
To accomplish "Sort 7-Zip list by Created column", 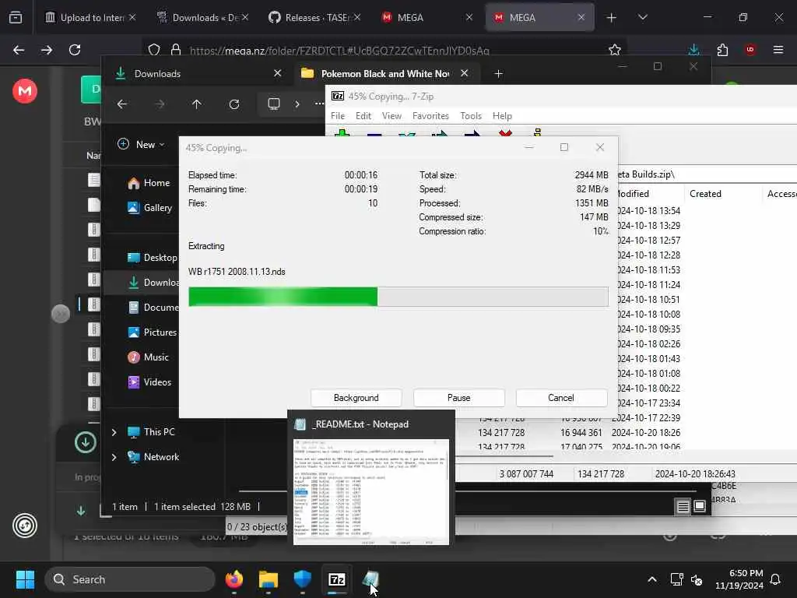I will tap(723, 194).
